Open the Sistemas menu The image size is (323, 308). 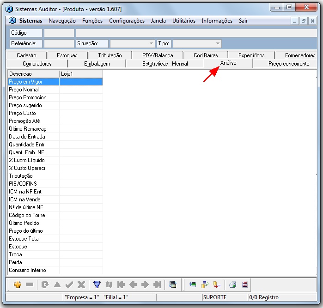pyautogui.click(x=30, y=21)
